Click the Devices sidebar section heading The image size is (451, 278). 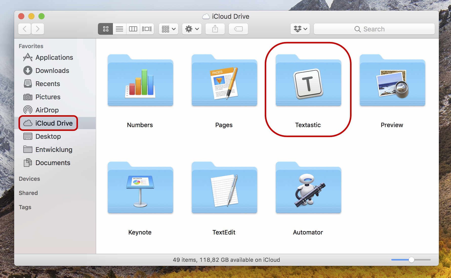pyautogui.click(x=29, y=179)
